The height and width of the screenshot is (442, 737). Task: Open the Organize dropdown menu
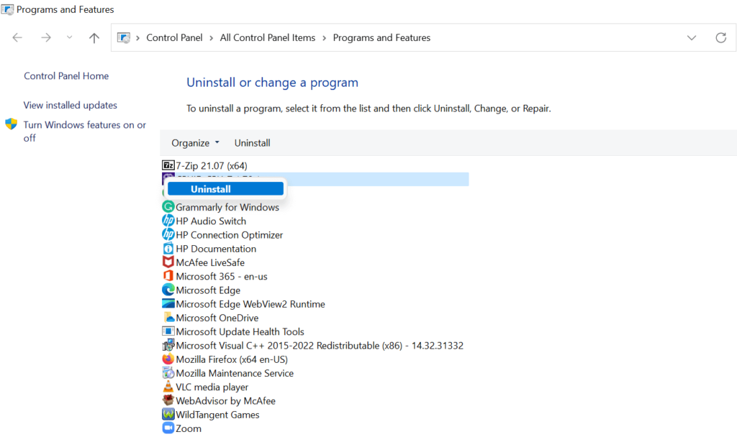[x=195, y=143]
